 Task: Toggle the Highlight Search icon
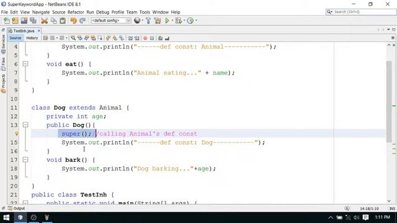93,38
